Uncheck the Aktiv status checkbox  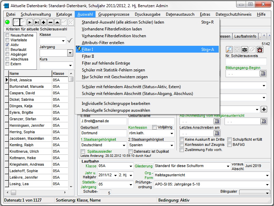(7, 45)
